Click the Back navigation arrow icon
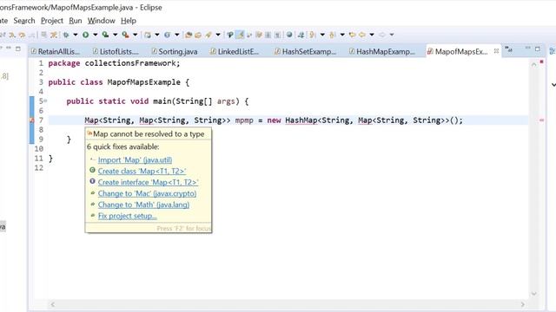 click(x=362, y=35)
